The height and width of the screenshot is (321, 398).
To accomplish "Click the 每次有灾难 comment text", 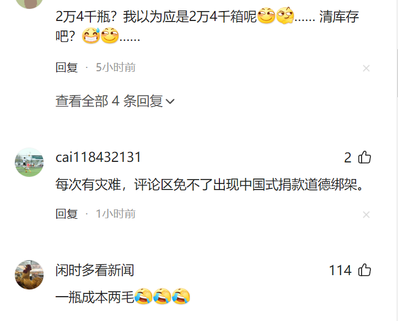I will pyautogui.click(x=209, y=185).
